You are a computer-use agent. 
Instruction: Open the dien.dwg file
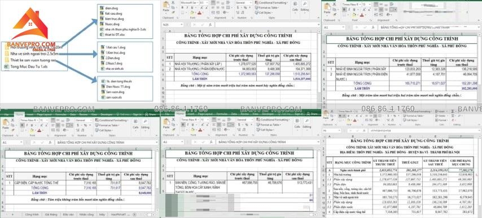(109, 8)
